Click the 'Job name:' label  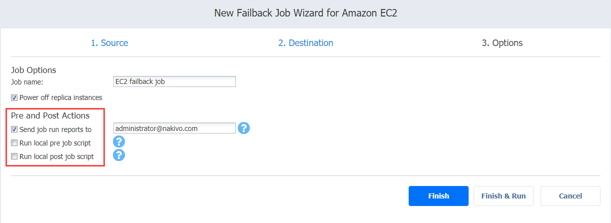(x=27, y=82)
